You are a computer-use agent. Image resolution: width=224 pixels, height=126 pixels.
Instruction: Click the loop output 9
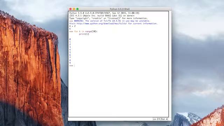(x=70, y=63)
